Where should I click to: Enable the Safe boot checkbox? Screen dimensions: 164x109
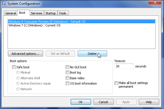coord(14,67)
